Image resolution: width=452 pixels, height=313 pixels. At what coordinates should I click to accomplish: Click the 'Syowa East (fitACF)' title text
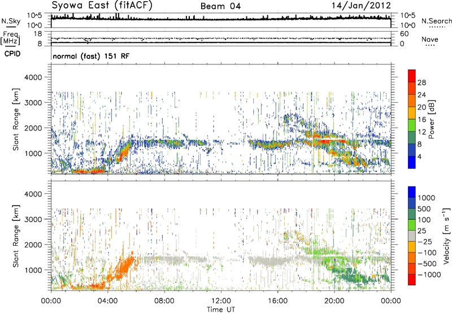tap(102, 6)
